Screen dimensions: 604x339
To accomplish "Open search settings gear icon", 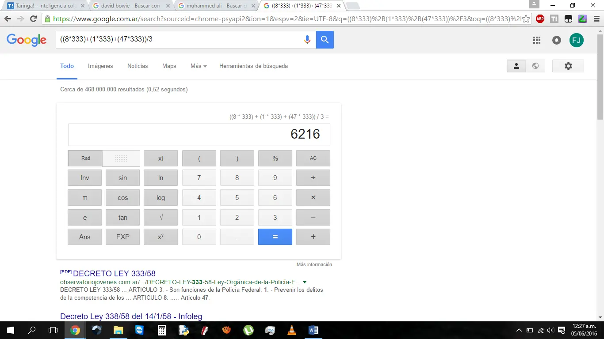I will (568, 66).
